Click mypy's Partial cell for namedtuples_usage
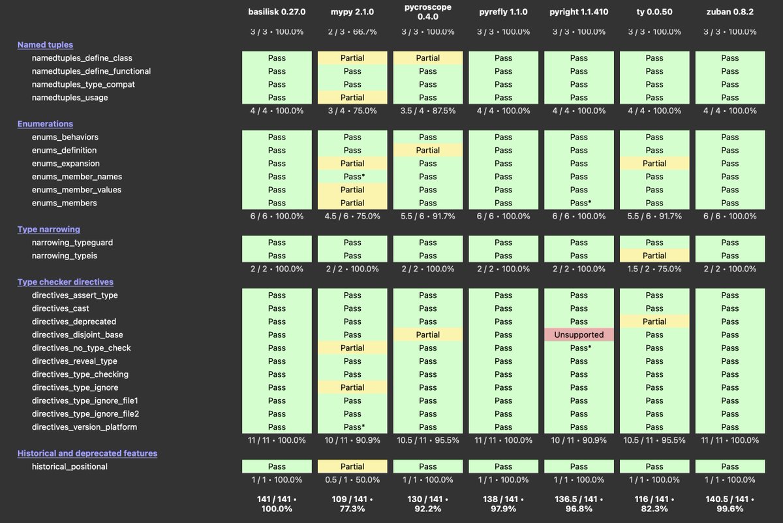The height and width of the screenshot is (523, 783). (352, 97)
